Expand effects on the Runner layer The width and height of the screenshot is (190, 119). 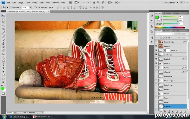tap(186, 68)
